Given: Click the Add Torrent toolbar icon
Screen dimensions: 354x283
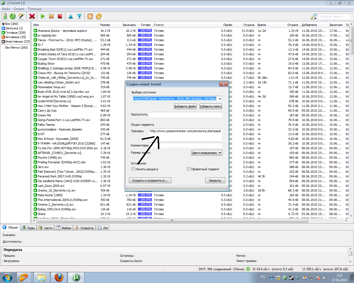Looking at the screenshot, I should (x=4, y=16).
